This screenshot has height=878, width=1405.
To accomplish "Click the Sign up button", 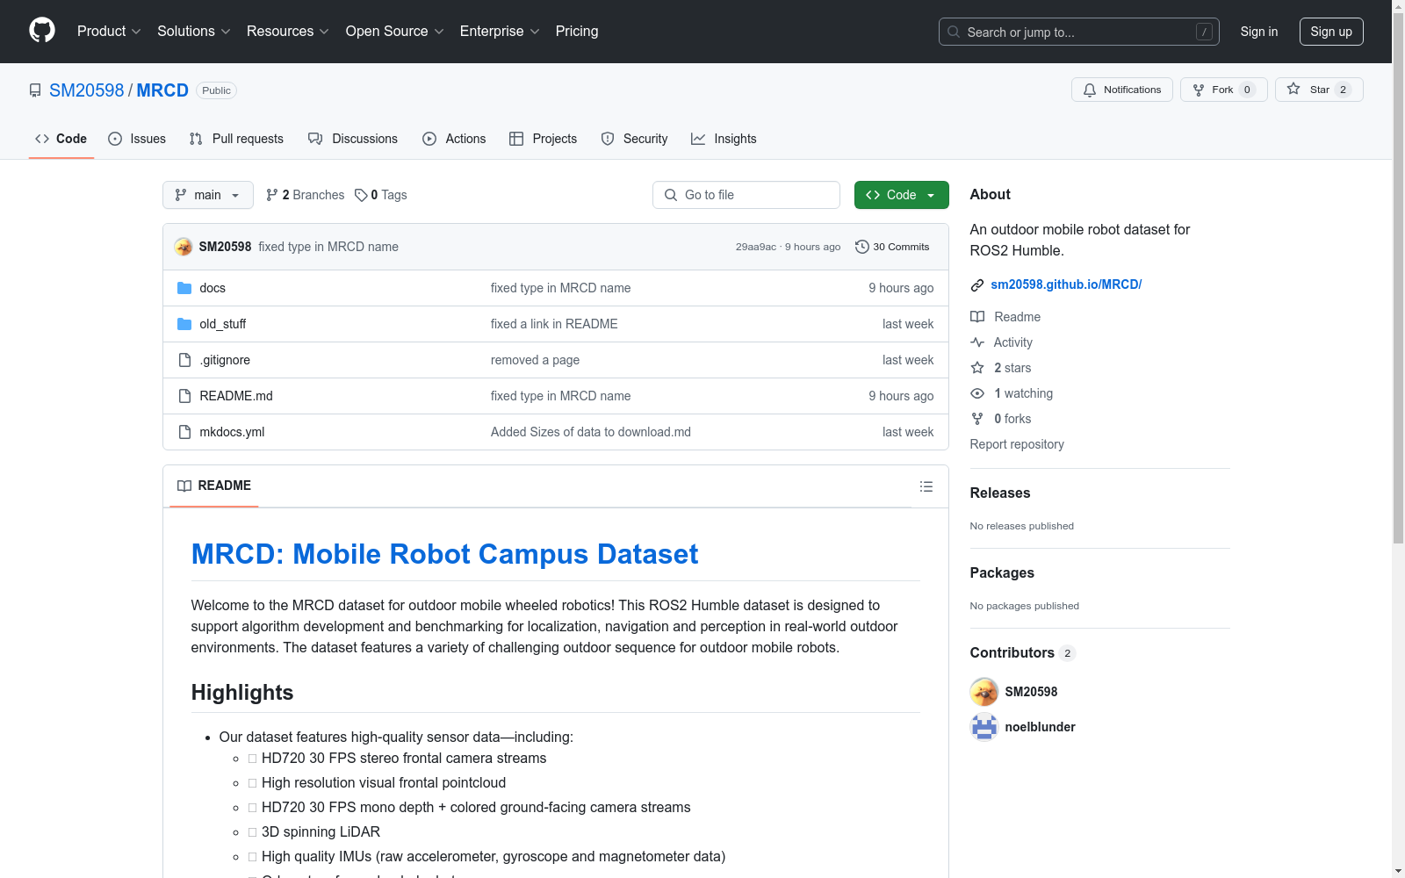I will (1330, 32).
